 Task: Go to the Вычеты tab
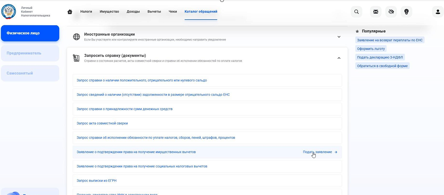[154, 12]
